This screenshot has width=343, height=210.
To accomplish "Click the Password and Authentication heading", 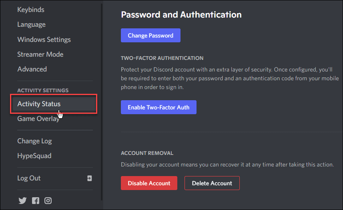I will coord(181,15).
